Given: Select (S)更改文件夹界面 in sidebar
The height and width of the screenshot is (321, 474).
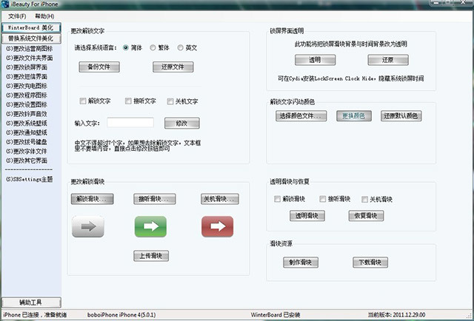Looking at the screenshot, I should (30, 58).
